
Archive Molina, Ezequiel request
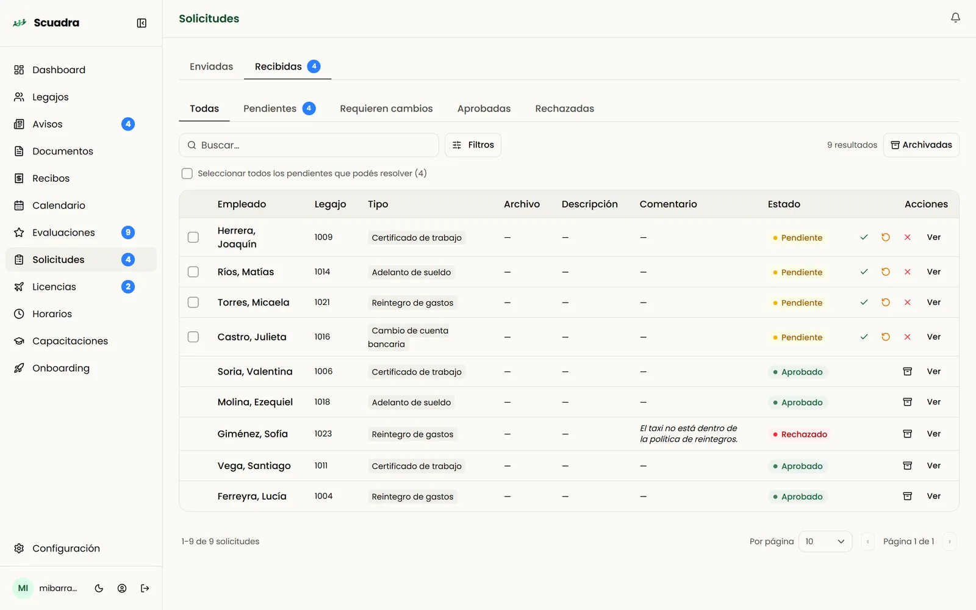click(x=907, y=402)
